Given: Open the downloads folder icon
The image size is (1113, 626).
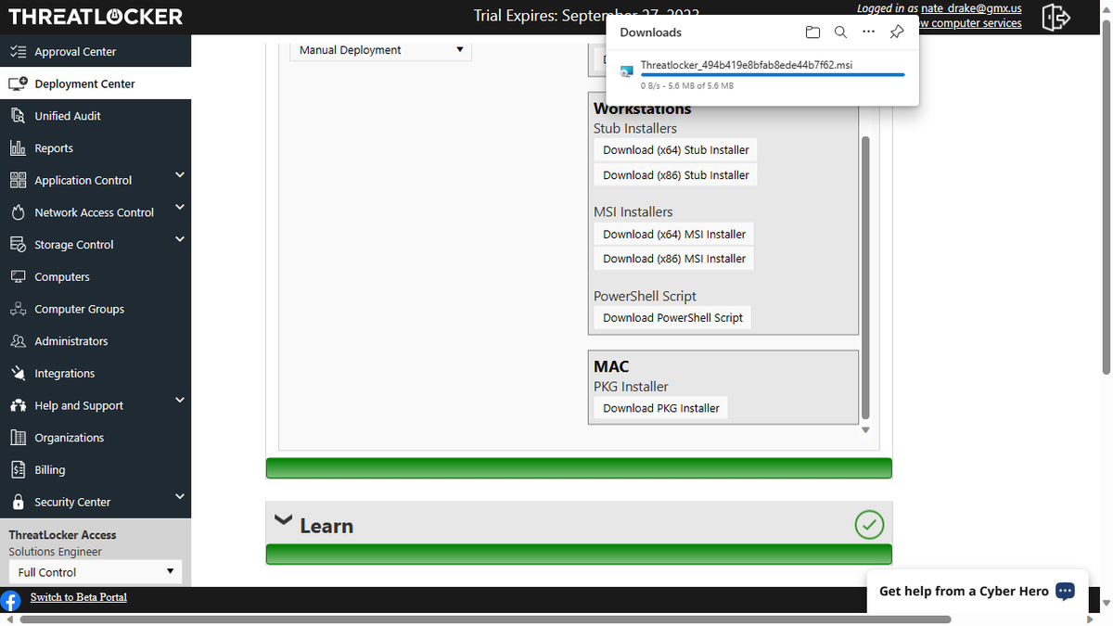Looking at the screenshot, I should (x=812, y=32).
